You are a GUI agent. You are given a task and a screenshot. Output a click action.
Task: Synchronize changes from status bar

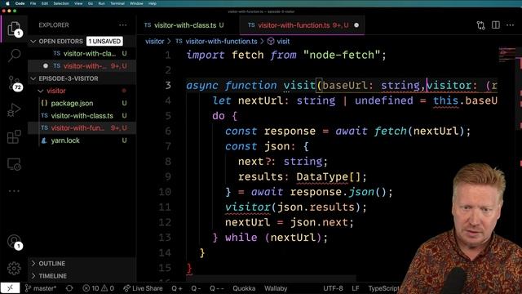pyautogui.click(x=69, y=288)
